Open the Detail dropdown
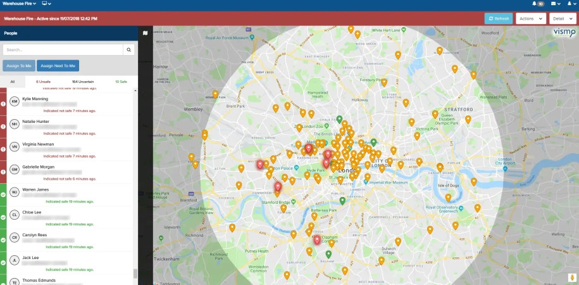Image resolution: width=579 pixels, height=285 pixels. point(563,18)
